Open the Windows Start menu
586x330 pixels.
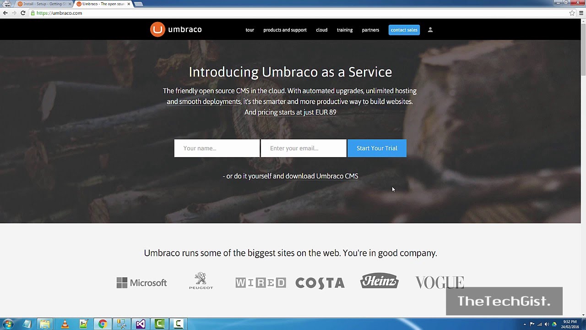click(x=8, y=324)
